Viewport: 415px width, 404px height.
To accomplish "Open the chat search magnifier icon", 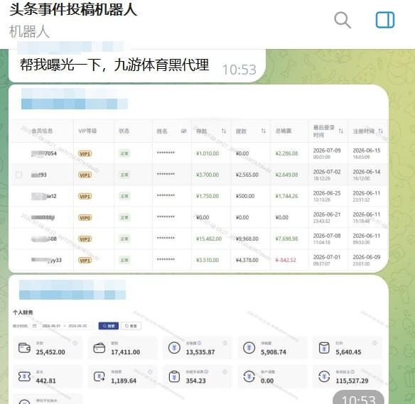I will [343, 20].
